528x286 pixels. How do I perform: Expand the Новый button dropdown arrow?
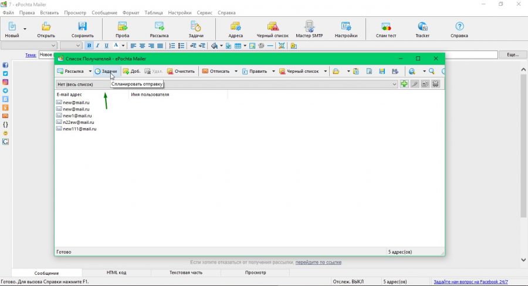pyautogui.click(x=25, y=29)
